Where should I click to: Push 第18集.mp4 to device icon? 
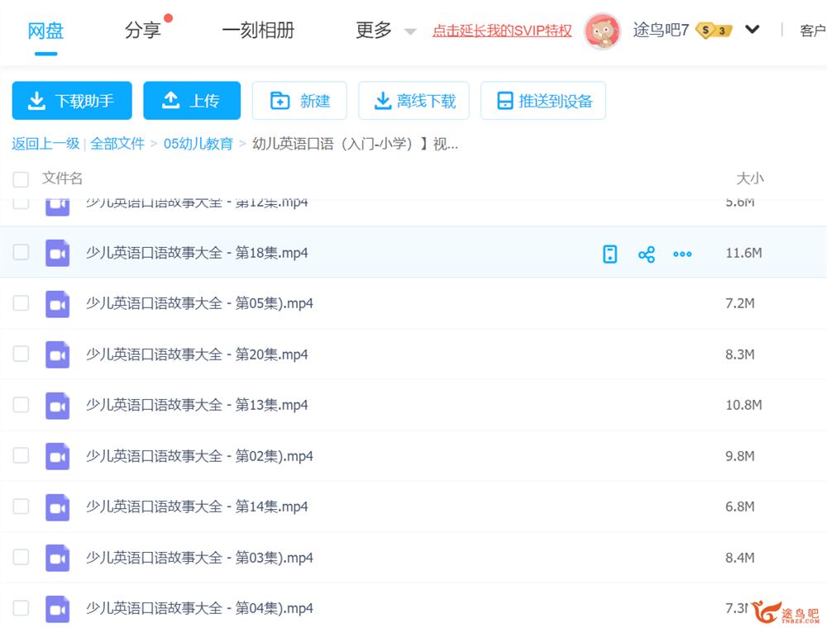(x=609, y=254)
